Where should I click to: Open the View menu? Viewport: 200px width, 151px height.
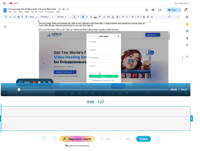coord(20,12)
